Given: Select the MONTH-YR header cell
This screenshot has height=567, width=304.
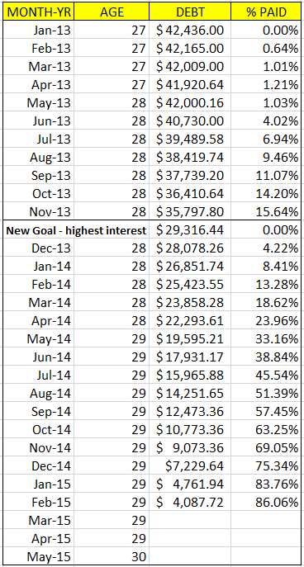Looking at the screenshot, I should (37, 12).
